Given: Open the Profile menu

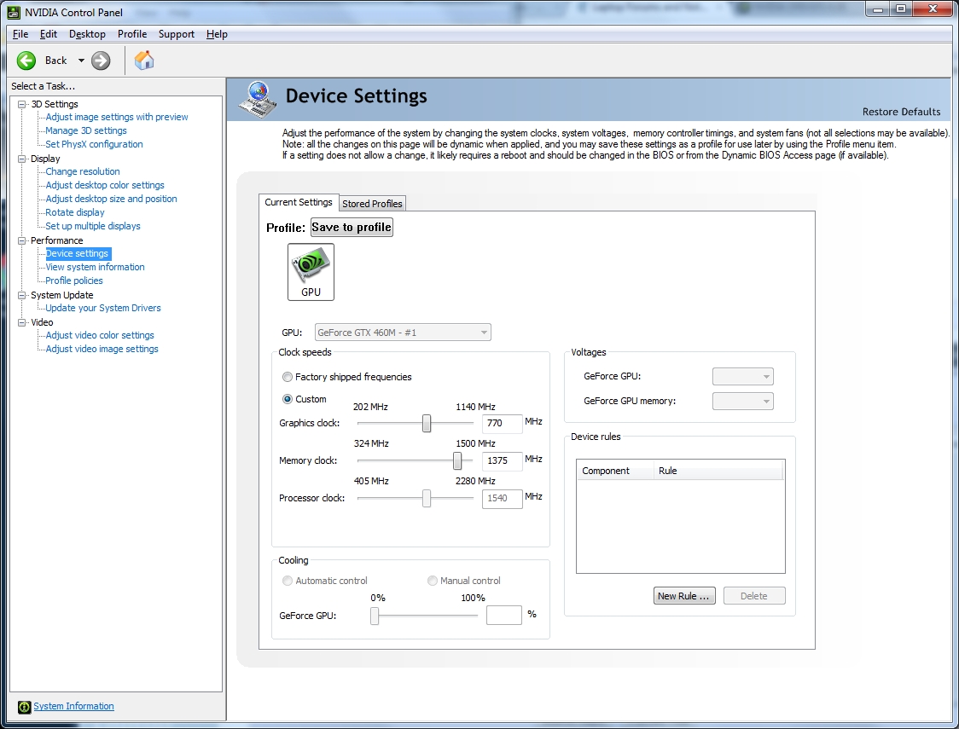Looking at the screenshot, I should [x=132, y=34].
